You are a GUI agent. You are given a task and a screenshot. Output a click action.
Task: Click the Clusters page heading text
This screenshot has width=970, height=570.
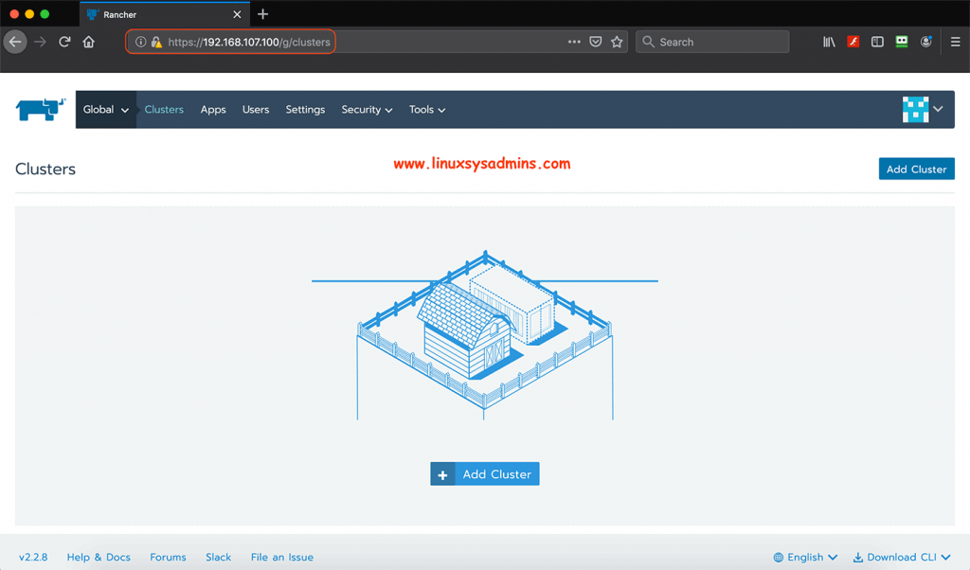pos(45,169)
